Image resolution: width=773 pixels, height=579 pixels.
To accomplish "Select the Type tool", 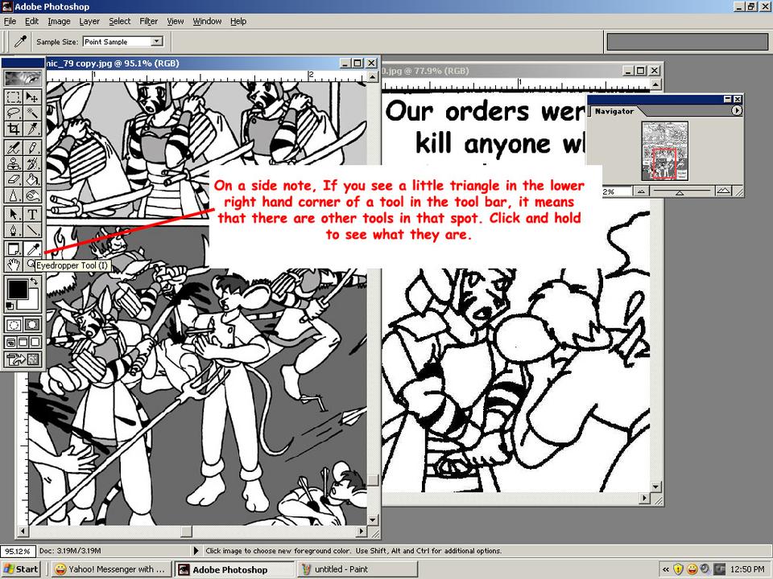I will click(x=32, y=214).
